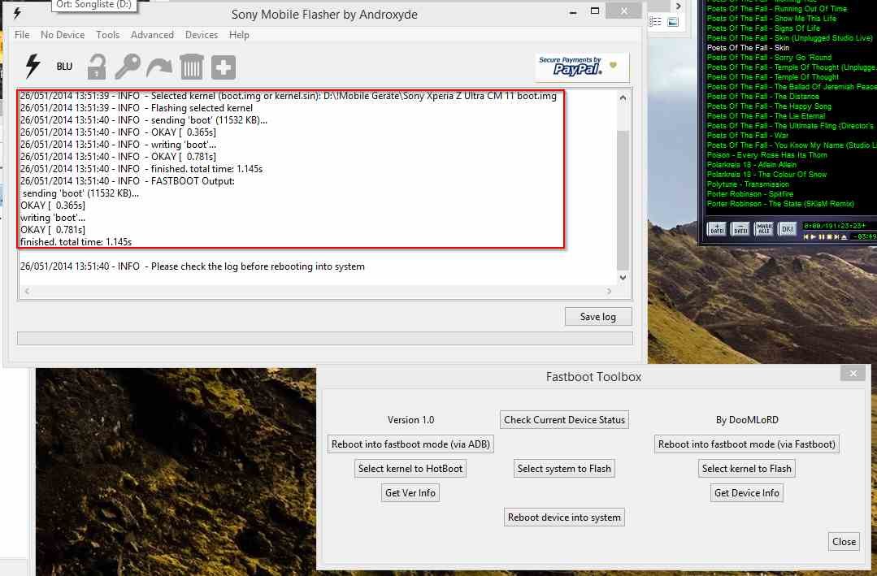The image size is (877, 576).
Task: Click the padlock root icon in Flasher toolbar
Action: [97, 67]
